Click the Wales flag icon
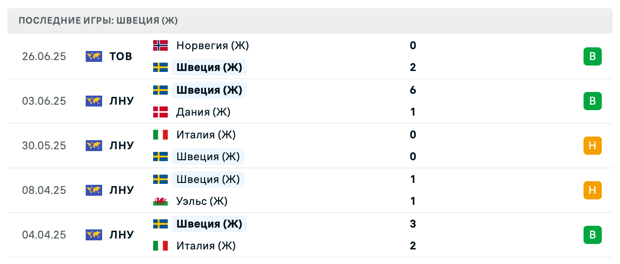Viewport: 620px width, 264px height. [x=160, y=201]
